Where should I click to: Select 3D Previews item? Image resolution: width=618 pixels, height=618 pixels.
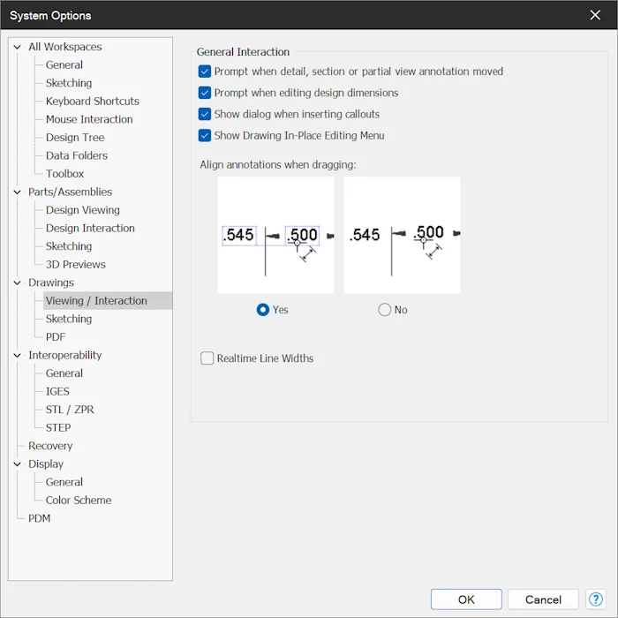coord(76,264)
